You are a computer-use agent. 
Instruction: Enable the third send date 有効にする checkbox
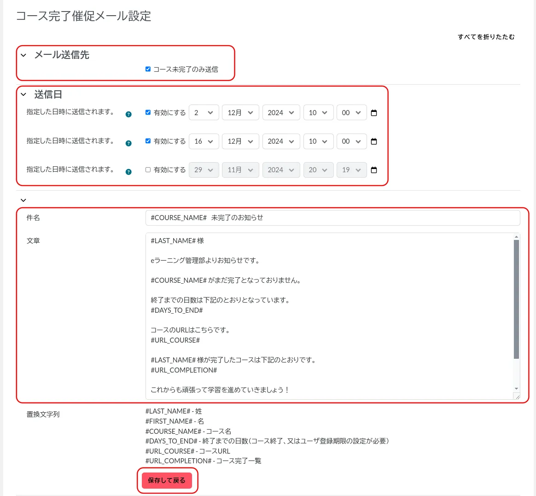148,169
